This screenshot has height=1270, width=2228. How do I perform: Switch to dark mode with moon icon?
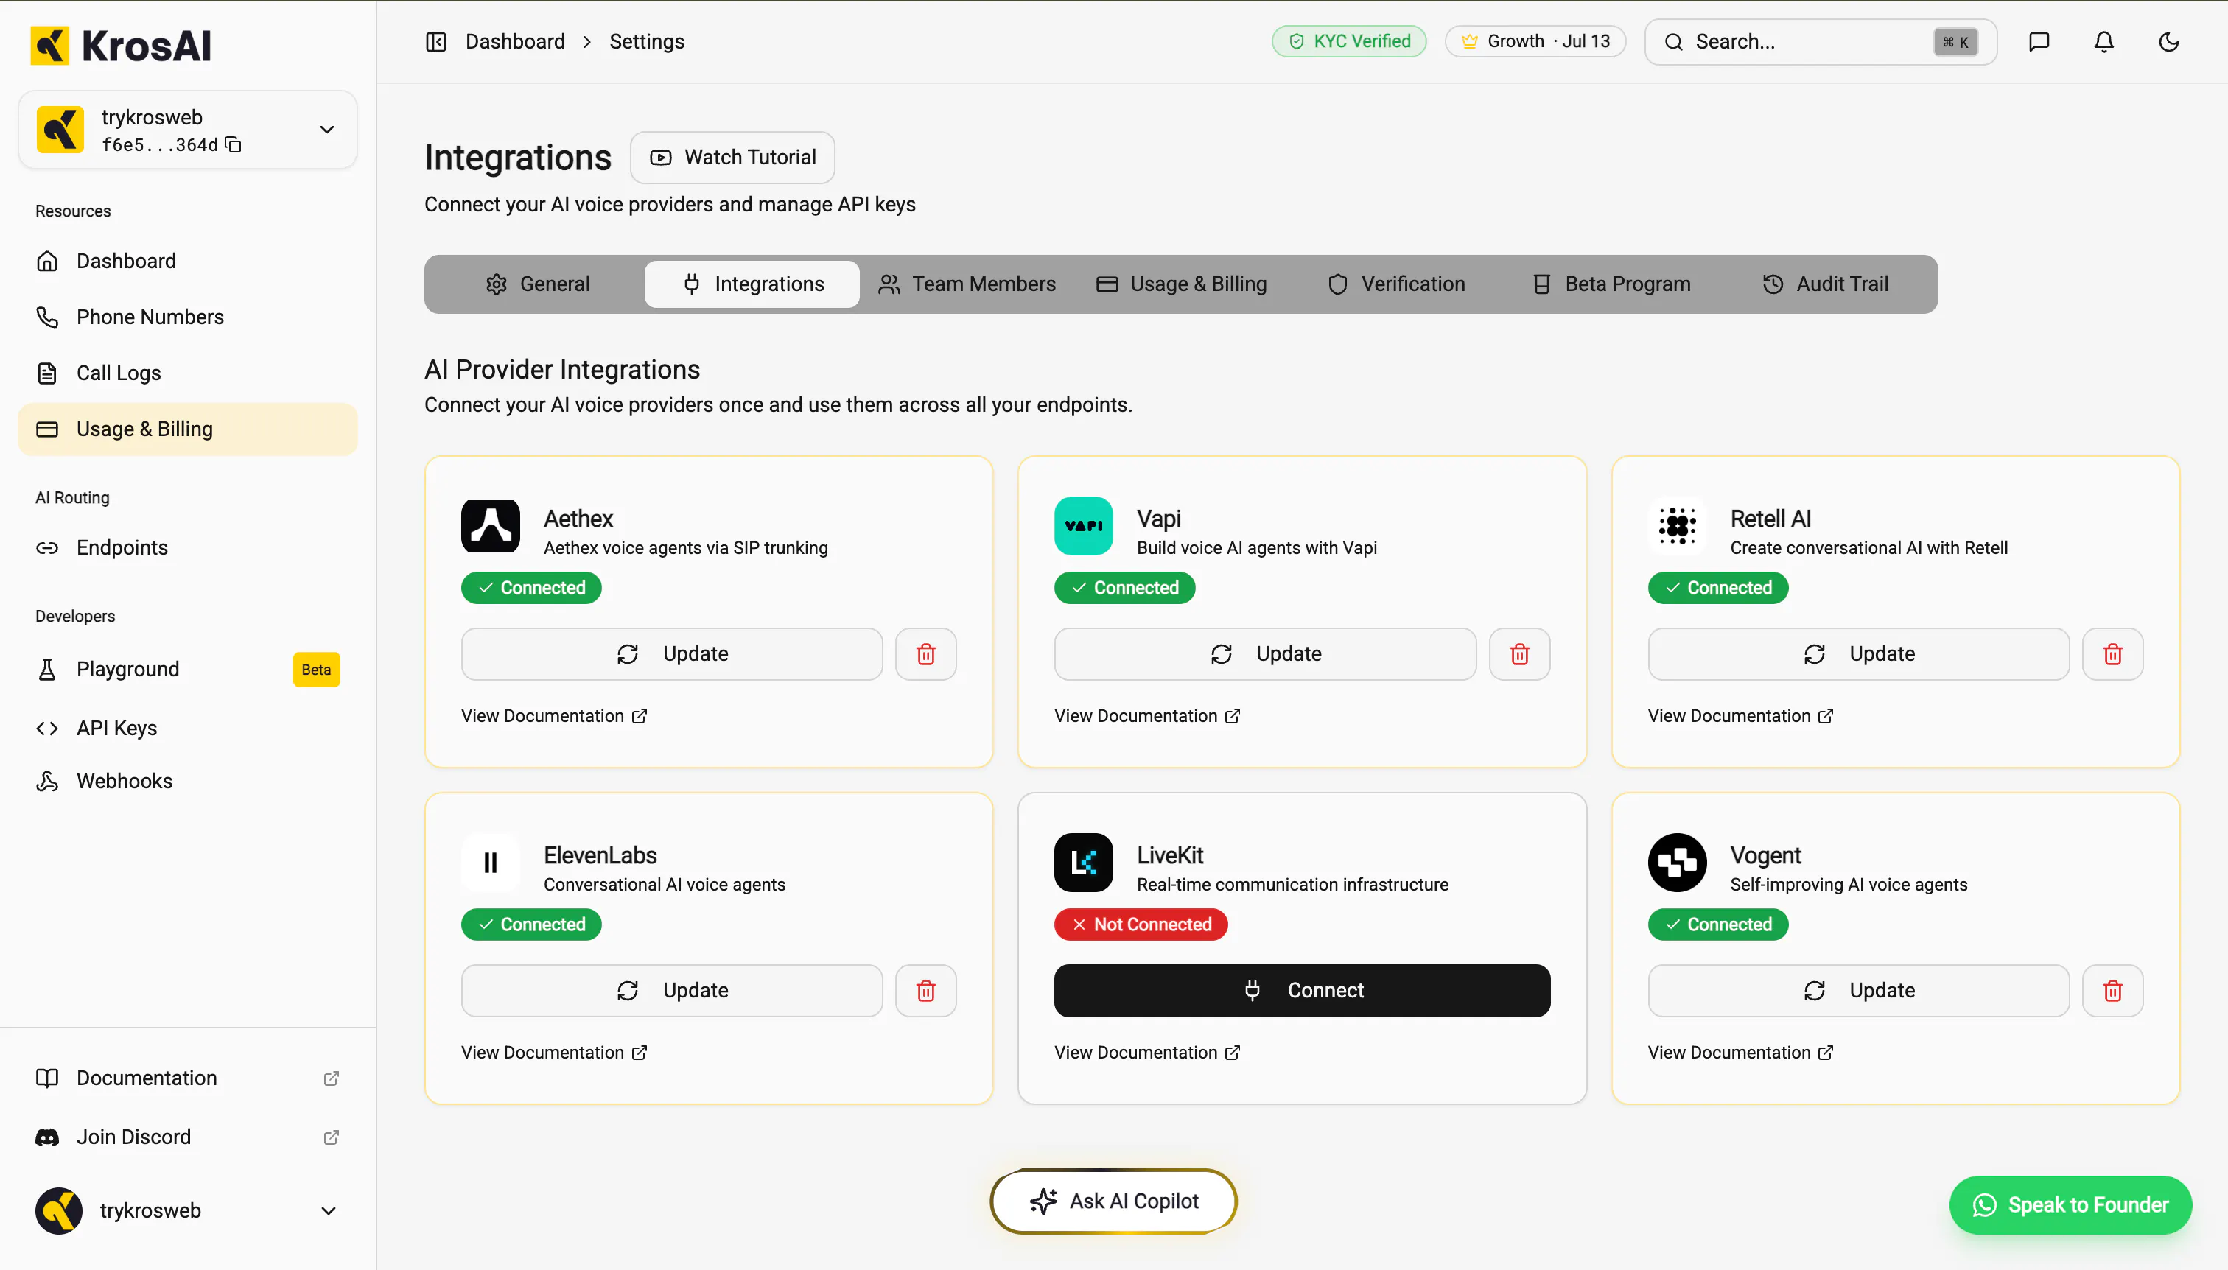[2168, 42]
